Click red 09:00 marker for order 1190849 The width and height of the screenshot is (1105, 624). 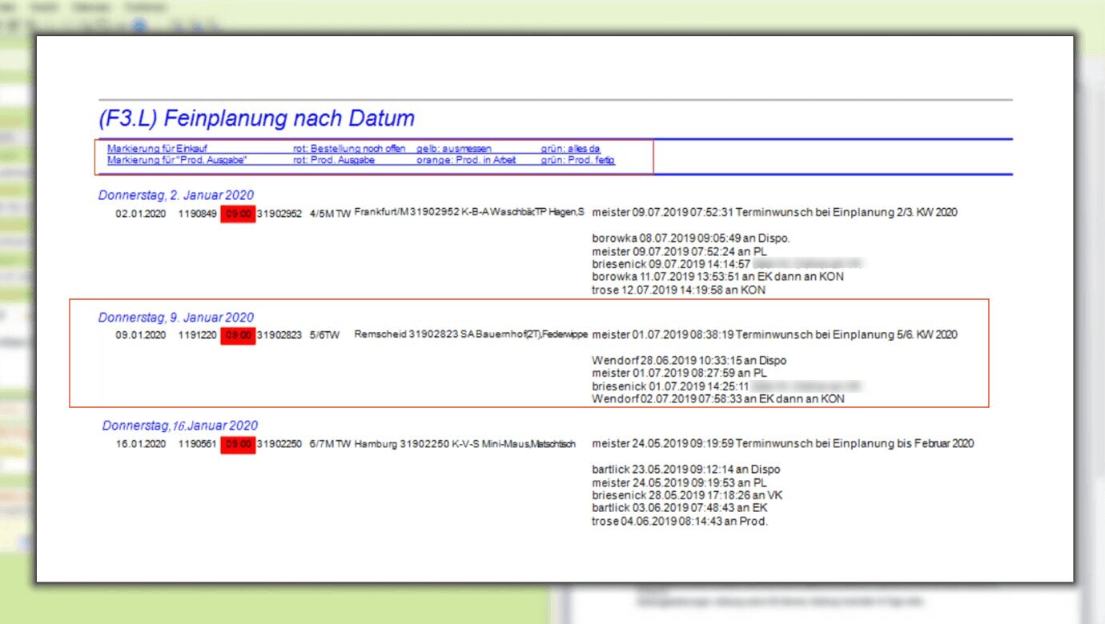pyautogui.click(x=238, y=213)
